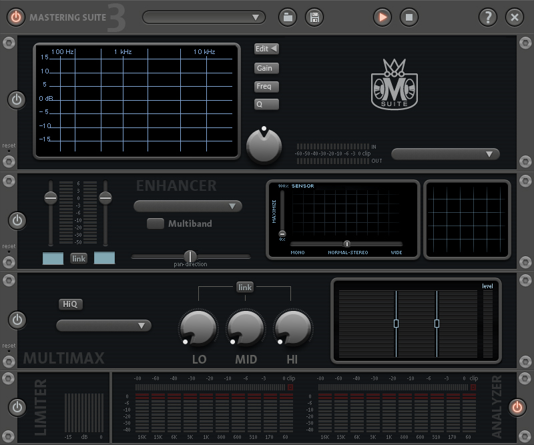Select the Q parameter button

pyautogui.click(x=266, y=104)
